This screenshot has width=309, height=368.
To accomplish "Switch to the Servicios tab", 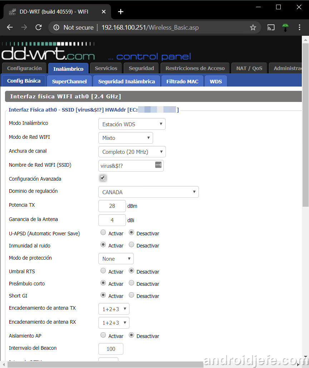I will [106, 68].
